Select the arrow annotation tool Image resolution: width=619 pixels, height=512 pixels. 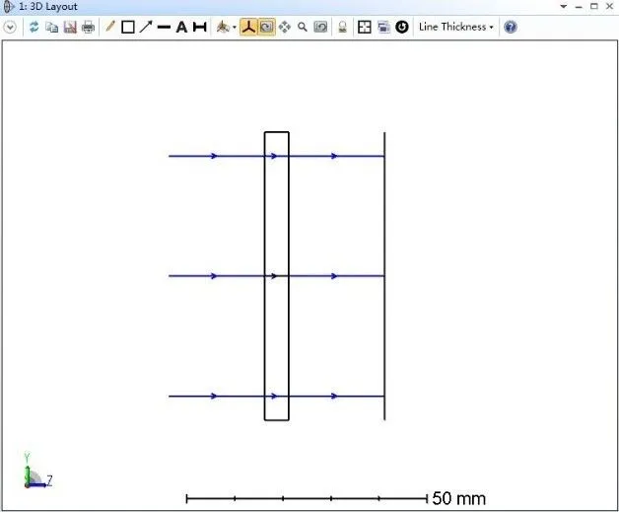[x=146, y=27]
